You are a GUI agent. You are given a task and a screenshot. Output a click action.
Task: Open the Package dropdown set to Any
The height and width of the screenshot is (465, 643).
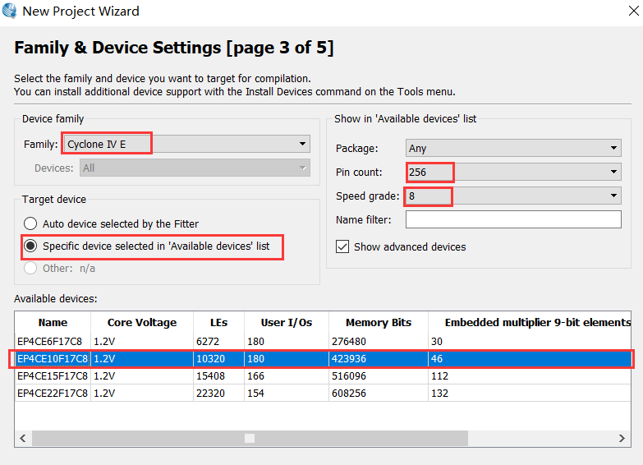tap(513, 148)
